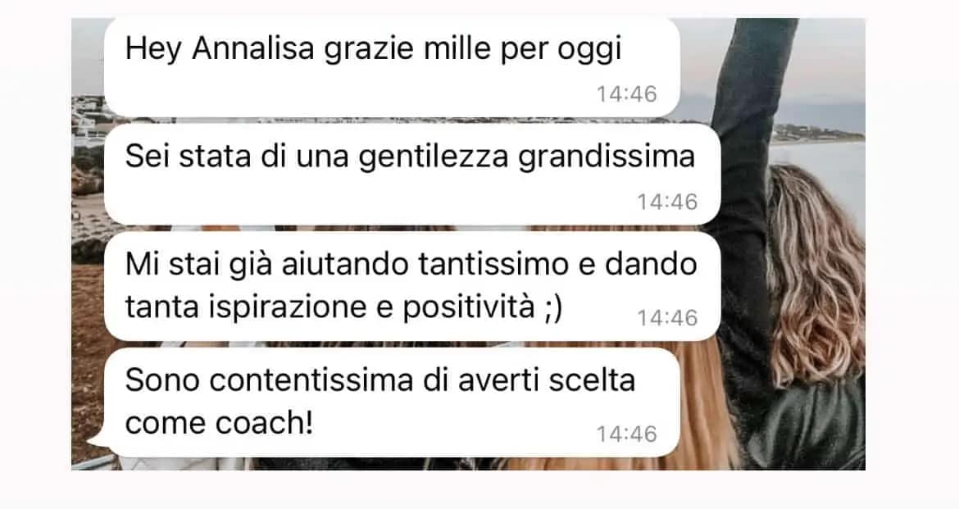This screenshot has height=509, width=959.
Task: Click the word "Annalisa" in the first message
Action: click(253, 48)
